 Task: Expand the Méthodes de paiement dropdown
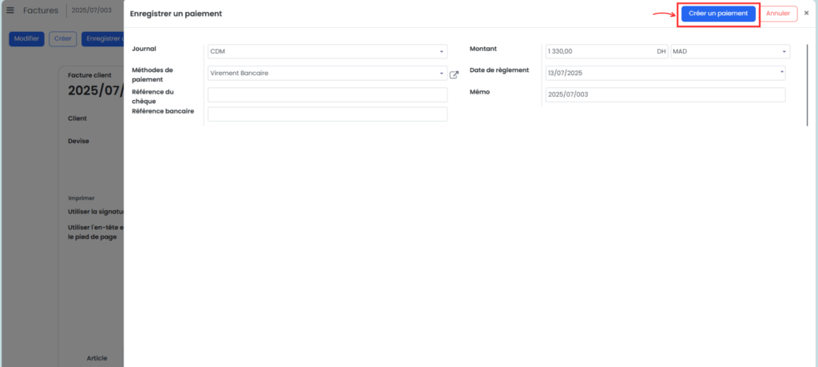[328, 73]
